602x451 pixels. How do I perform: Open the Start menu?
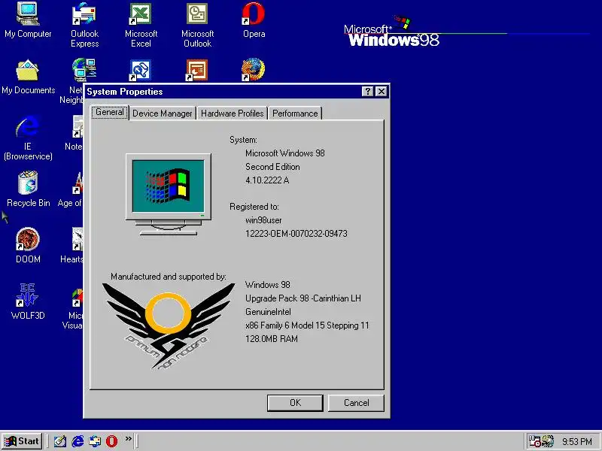pyautogui.click(x=22, y=441)
